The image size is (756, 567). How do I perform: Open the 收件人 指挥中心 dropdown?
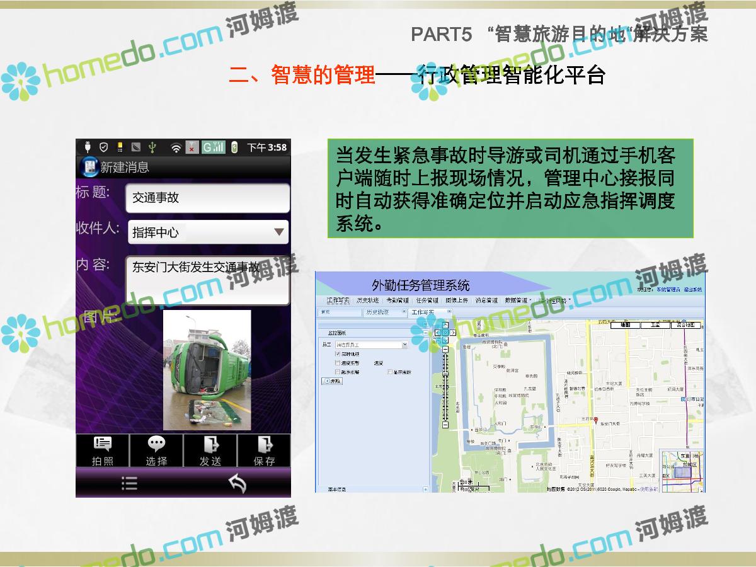(x=209, y=232)
